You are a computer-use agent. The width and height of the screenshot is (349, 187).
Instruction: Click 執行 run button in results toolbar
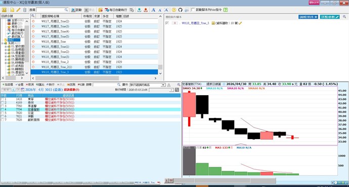(50, 85)
